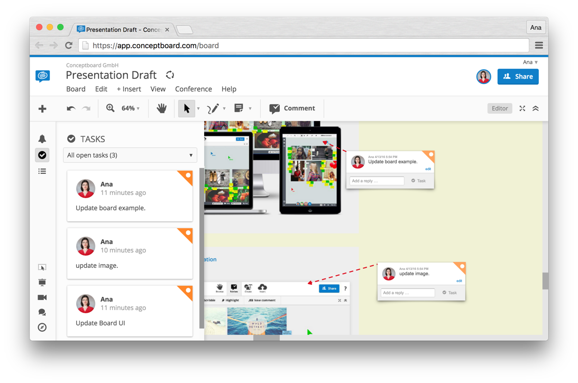Expand the pen tool options arrow
The width and height of the screenshot is (578, 383).
tap(224, 109)
